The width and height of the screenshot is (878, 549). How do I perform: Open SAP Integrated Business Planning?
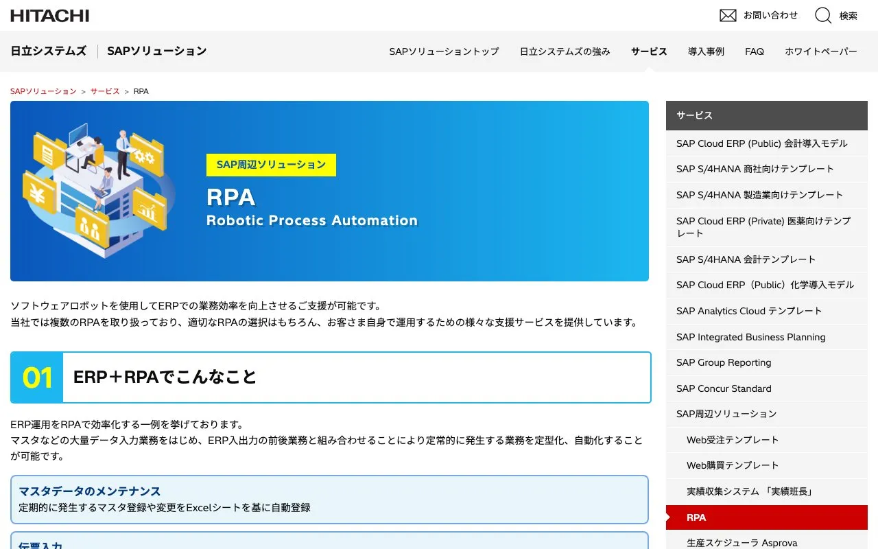click(767, 337)
